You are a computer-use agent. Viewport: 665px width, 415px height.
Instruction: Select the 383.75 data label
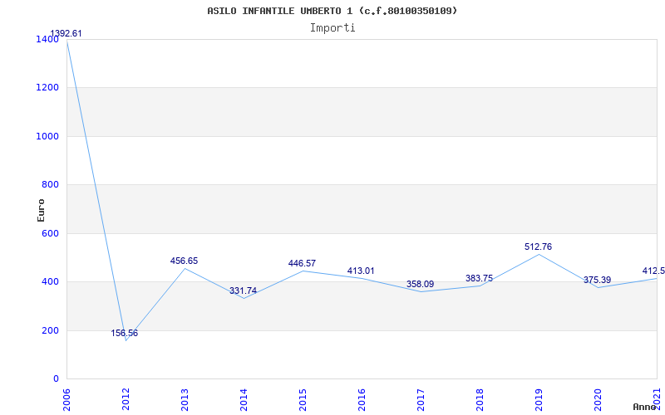coord(480,278)
